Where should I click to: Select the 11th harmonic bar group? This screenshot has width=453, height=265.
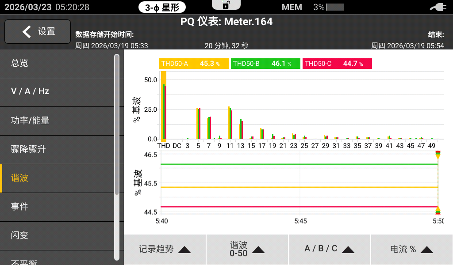[230, 123]
